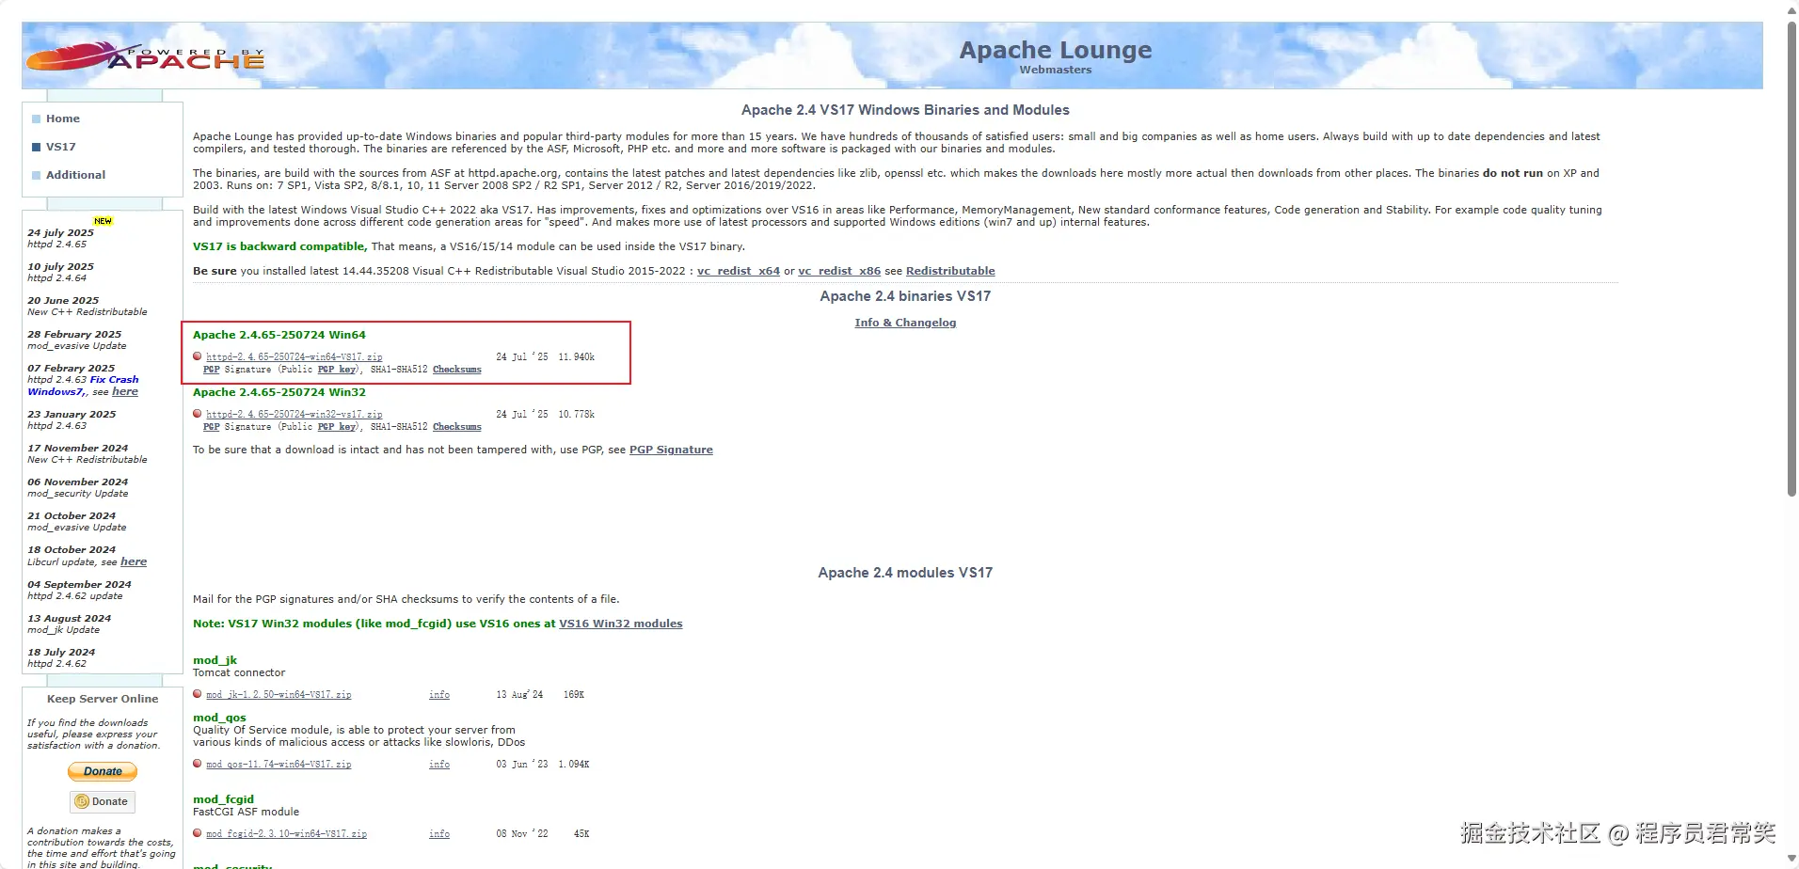1799x869 pixels.
Task: Open info link for mod_jk
Action: 439,695
